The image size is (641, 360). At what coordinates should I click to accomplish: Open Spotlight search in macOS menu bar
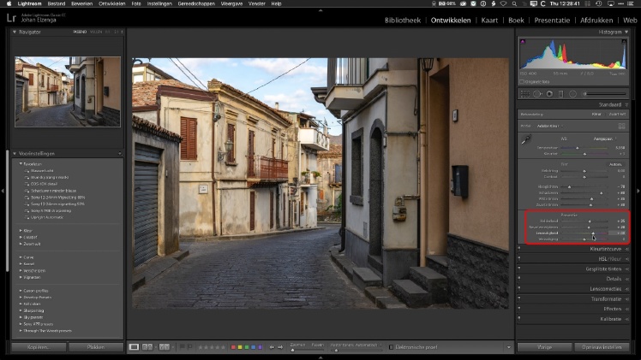coord(514,3)
